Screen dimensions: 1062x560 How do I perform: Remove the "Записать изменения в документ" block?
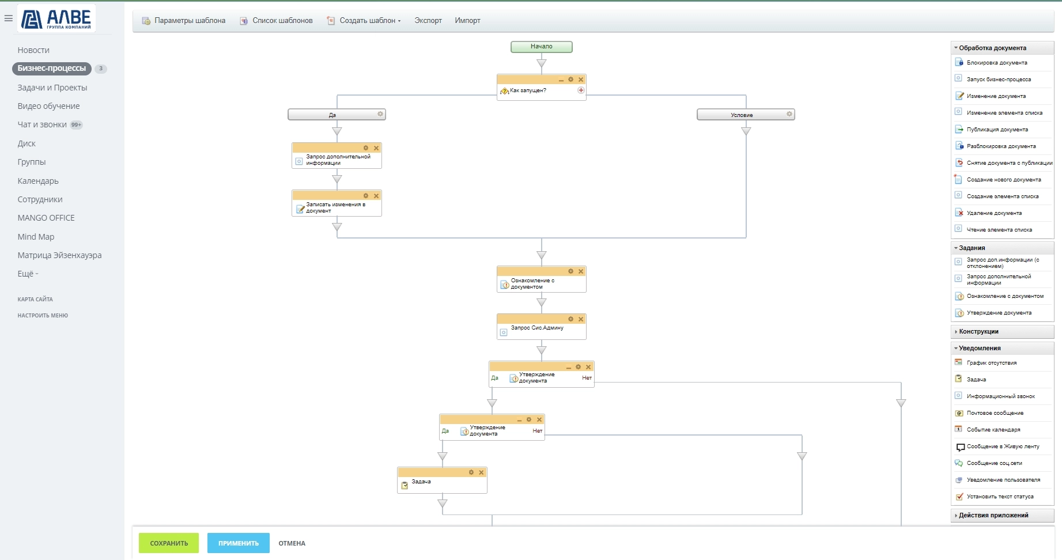coord(376,196)
